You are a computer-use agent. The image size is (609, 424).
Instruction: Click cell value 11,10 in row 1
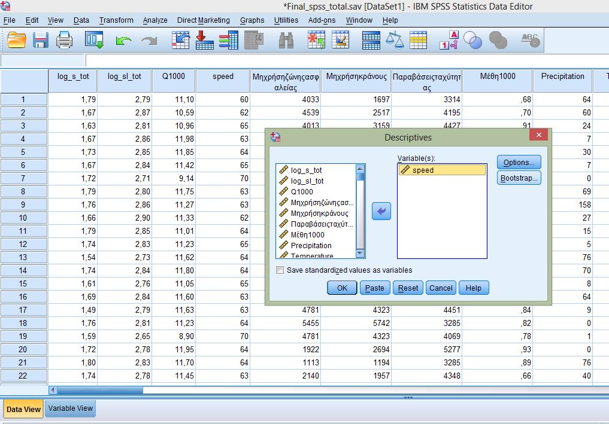tap(174, 99)
